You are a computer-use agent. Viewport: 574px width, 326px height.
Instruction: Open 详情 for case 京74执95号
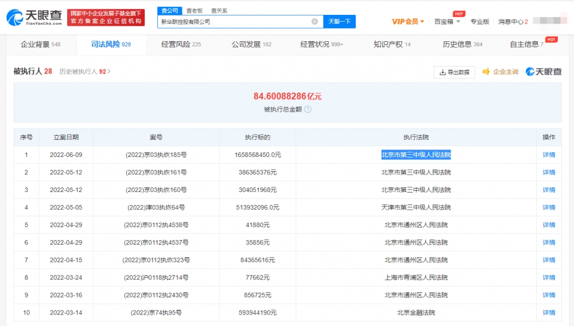(x=549, y=312)
